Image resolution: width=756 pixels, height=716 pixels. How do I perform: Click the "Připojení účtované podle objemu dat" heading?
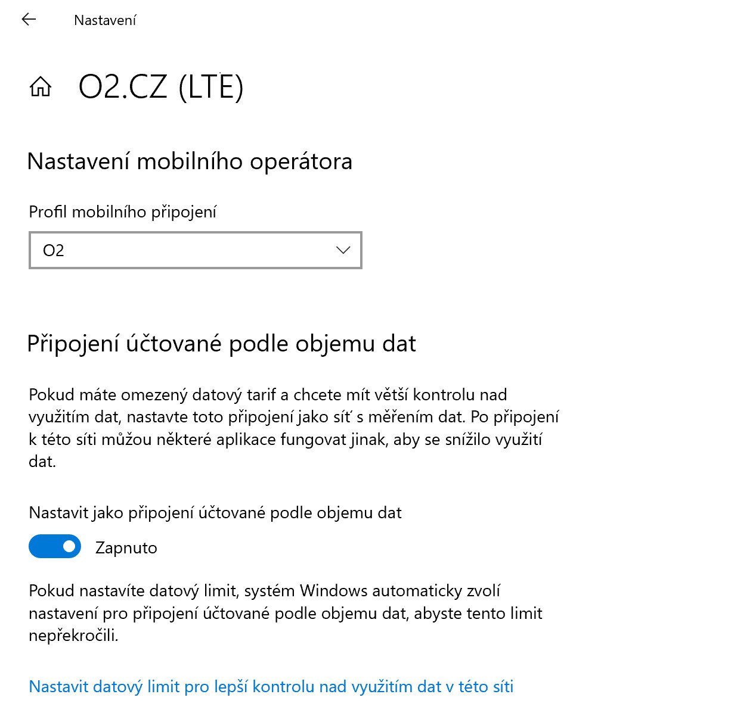click(x=222, y=344)
